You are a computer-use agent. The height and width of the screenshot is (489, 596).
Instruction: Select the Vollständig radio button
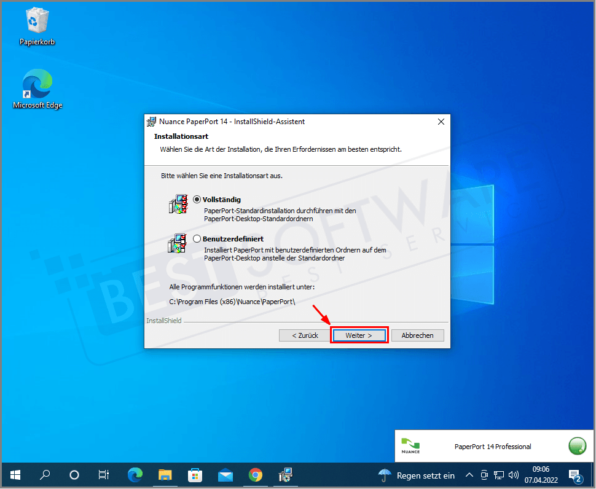[x=197, y=200]
